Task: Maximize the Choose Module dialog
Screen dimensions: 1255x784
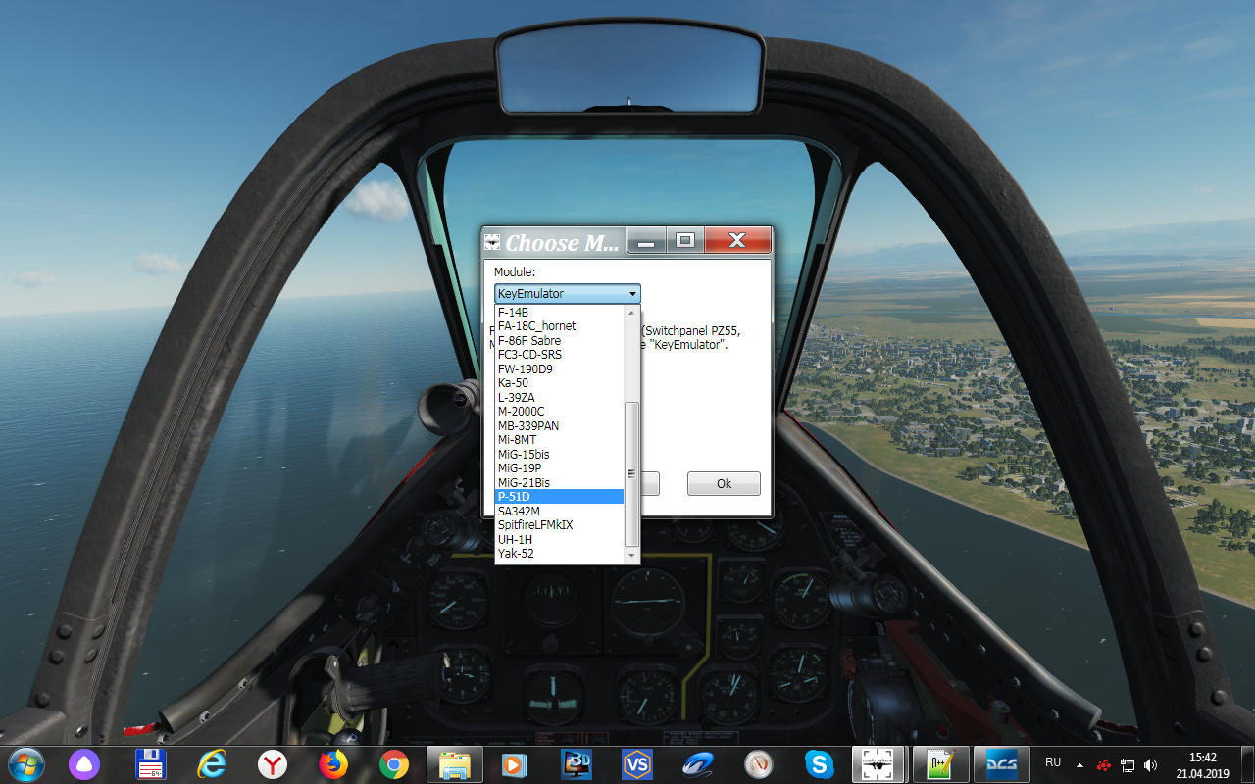Action: coord(685,240)
